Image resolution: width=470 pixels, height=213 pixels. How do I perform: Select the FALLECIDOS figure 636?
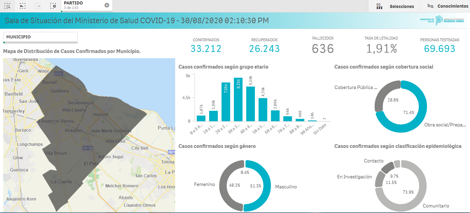coord(323,49)
